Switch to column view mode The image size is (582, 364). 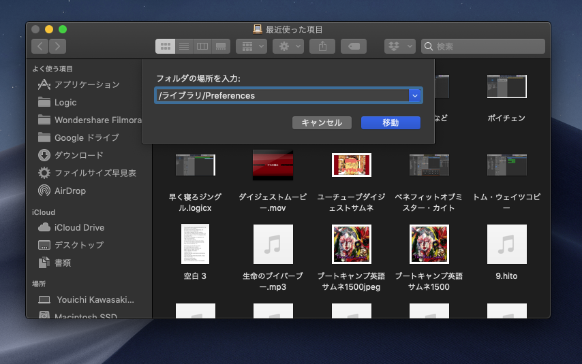coord(202,46)
